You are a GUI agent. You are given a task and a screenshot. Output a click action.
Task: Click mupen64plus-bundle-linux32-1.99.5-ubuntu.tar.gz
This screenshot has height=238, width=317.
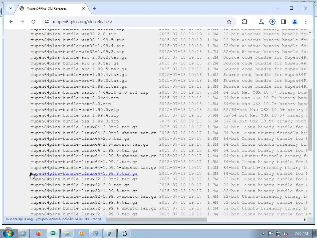(x=93, y=196)
